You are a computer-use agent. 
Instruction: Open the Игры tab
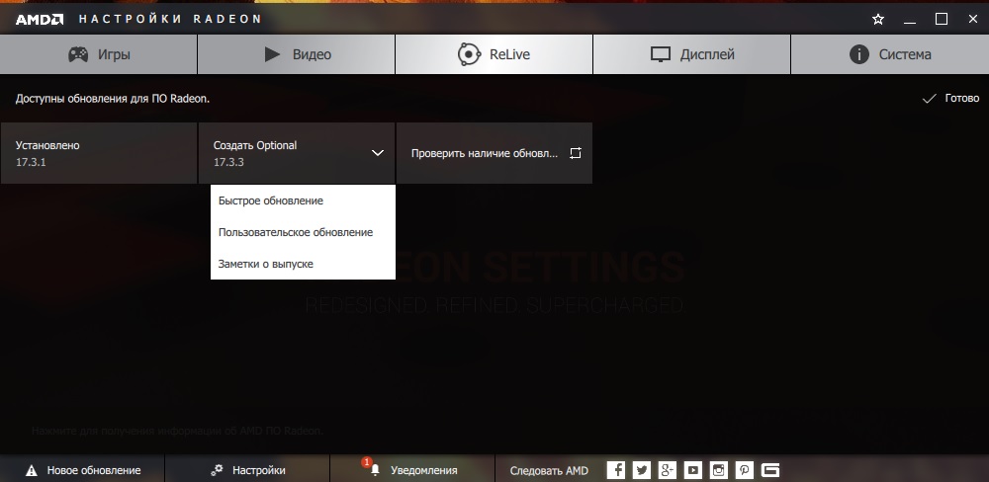click(x=98, y=54)
